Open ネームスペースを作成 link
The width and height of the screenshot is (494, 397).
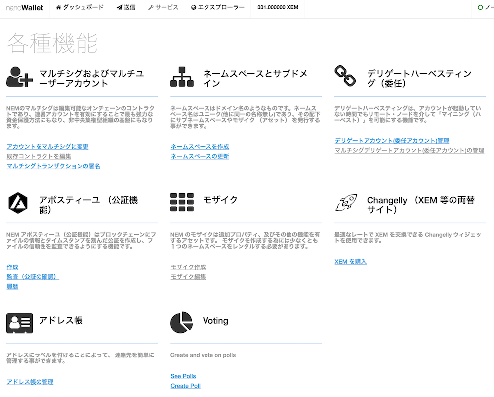click(x=200, y=147)
